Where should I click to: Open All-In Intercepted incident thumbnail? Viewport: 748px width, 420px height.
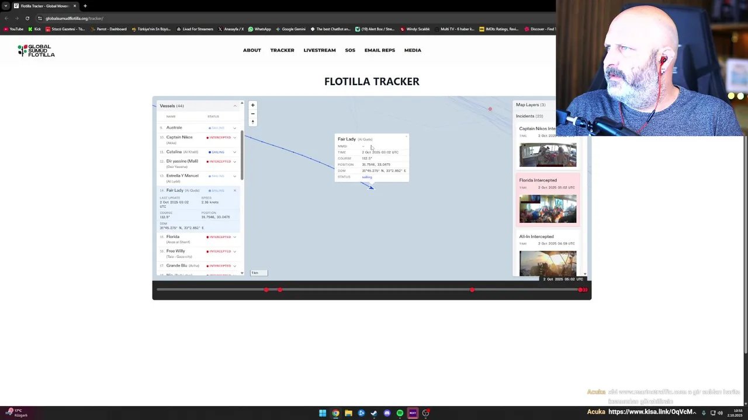548,263
